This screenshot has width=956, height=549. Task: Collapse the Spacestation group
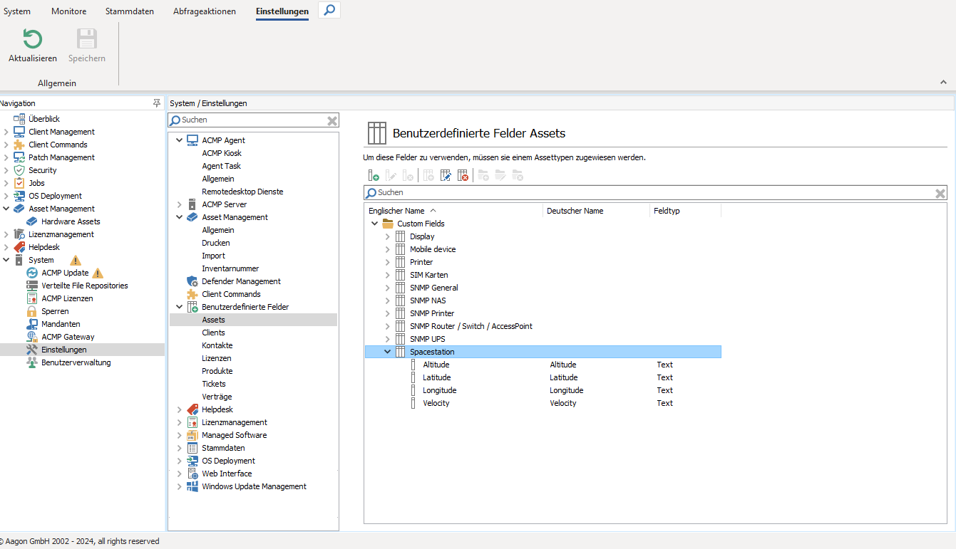tap(388, 352)
